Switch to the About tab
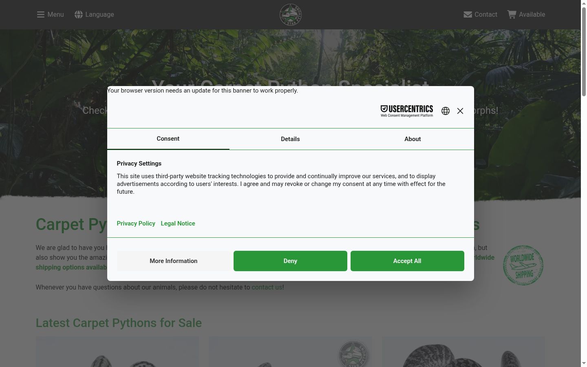 413,139
